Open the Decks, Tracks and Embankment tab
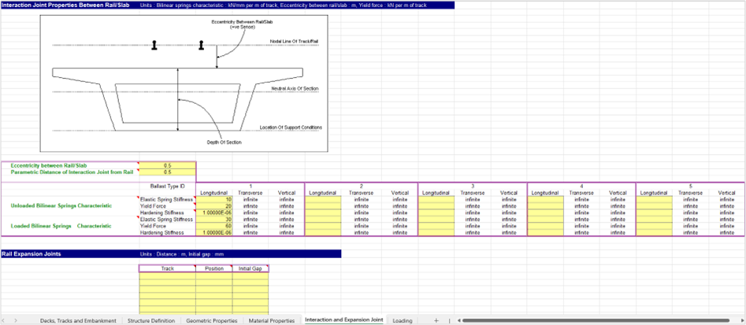Viewport: 746px width, 325px height. 78,320
